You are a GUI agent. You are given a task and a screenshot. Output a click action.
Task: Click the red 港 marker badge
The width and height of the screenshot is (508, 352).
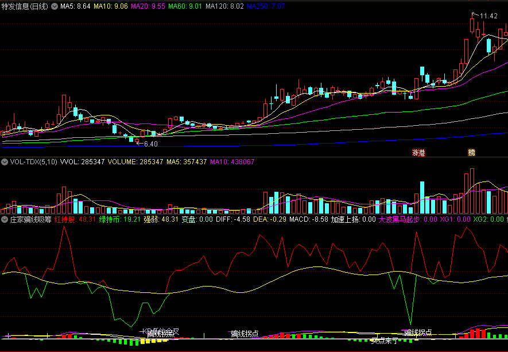421,153
